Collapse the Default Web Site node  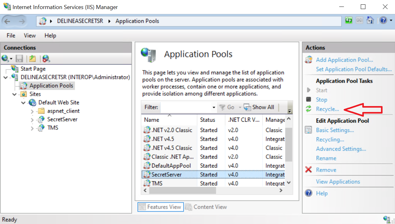tap(23, 102)
